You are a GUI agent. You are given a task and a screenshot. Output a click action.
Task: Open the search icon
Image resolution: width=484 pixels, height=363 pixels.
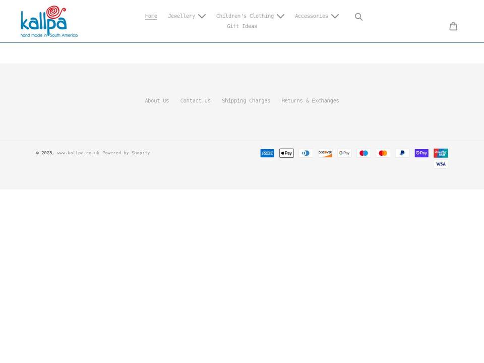tap(358, 17)
